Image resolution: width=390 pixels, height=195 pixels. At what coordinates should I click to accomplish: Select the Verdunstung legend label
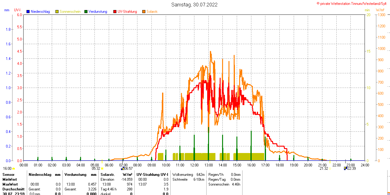point(98,12)
